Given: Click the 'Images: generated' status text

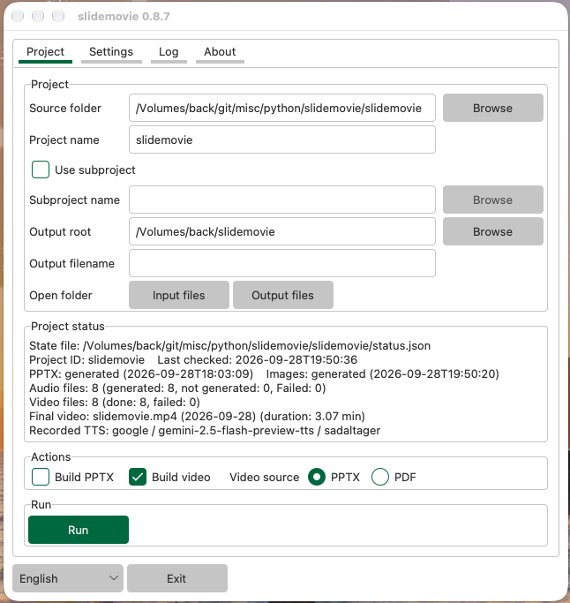Looking at the screenshot, I should coord(382,374).
